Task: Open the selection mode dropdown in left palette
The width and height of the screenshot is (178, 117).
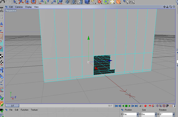Action: (2, 90)
